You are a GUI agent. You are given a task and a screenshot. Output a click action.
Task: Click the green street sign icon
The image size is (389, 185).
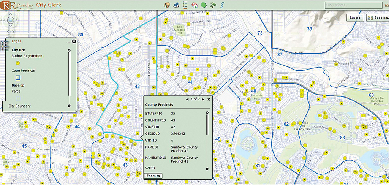pos(213,5)
